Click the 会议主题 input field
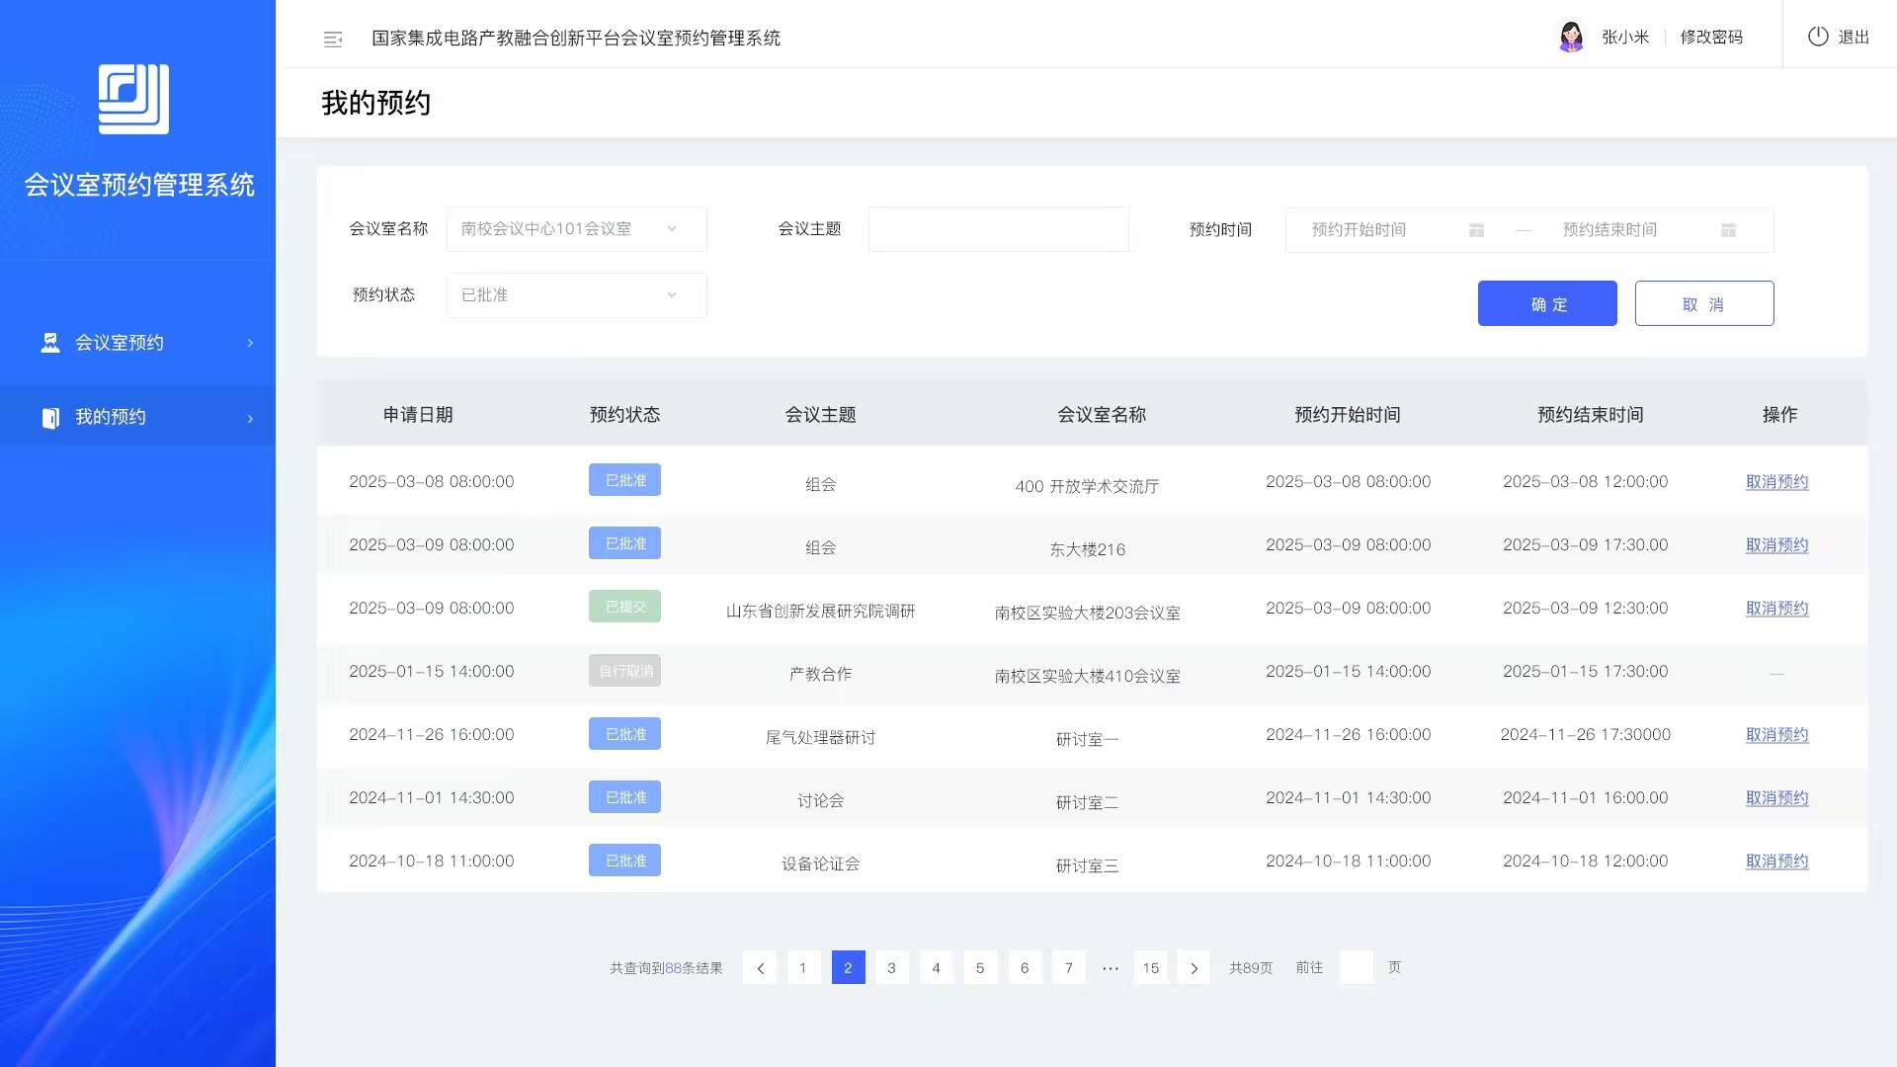 click(x=998, y=229)
